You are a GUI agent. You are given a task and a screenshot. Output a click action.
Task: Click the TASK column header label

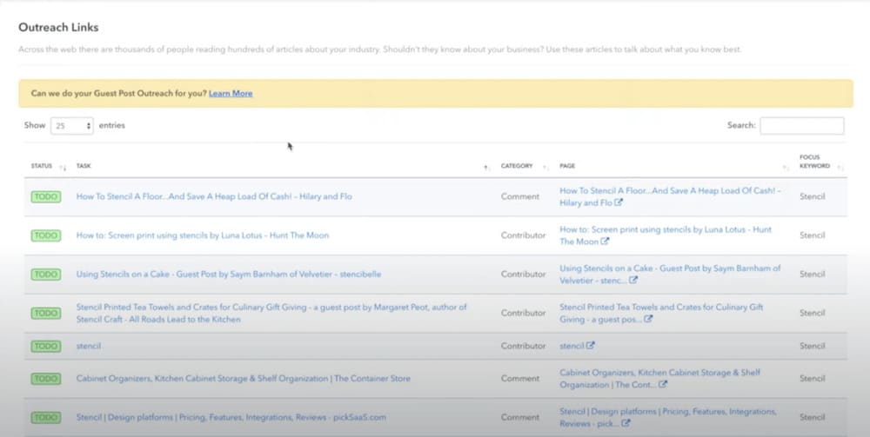(84, 166)
